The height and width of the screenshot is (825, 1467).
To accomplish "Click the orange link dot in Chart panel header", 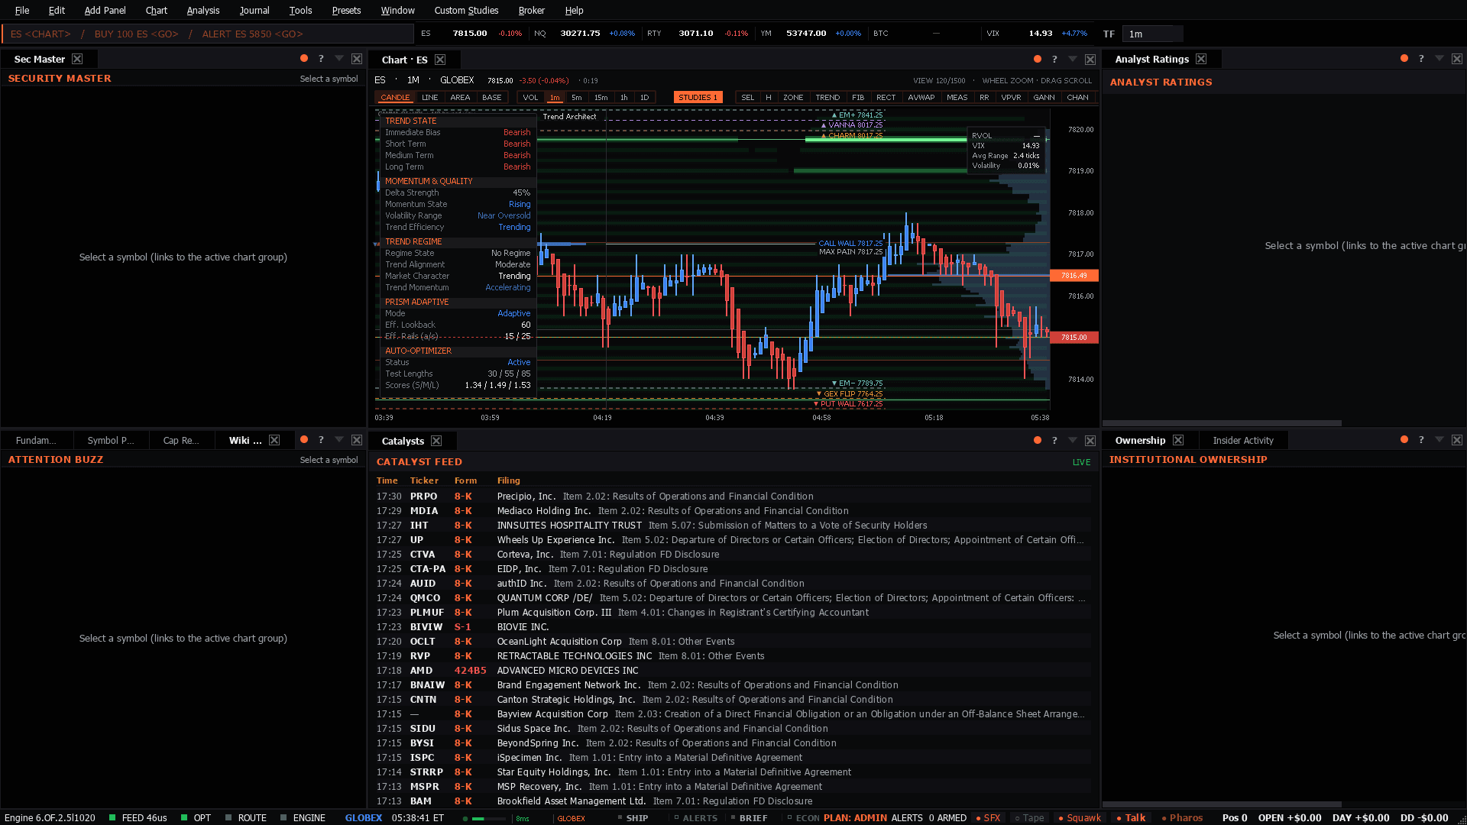I will click(1038, 59).
